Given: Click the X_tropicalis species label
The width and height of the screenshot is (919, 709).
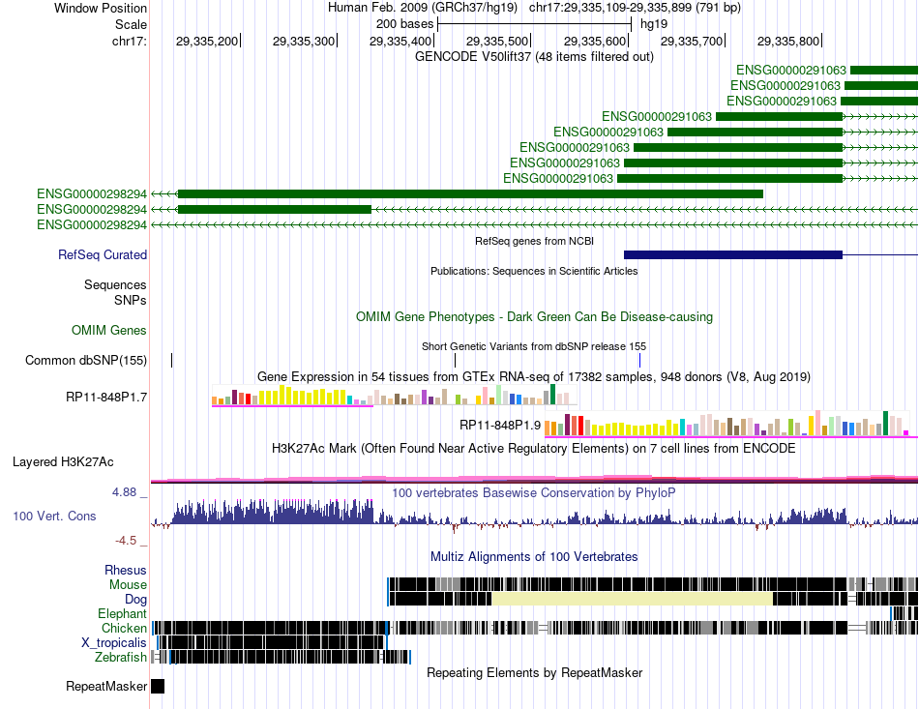Looking at the screenshot, I should click(114, 643).
